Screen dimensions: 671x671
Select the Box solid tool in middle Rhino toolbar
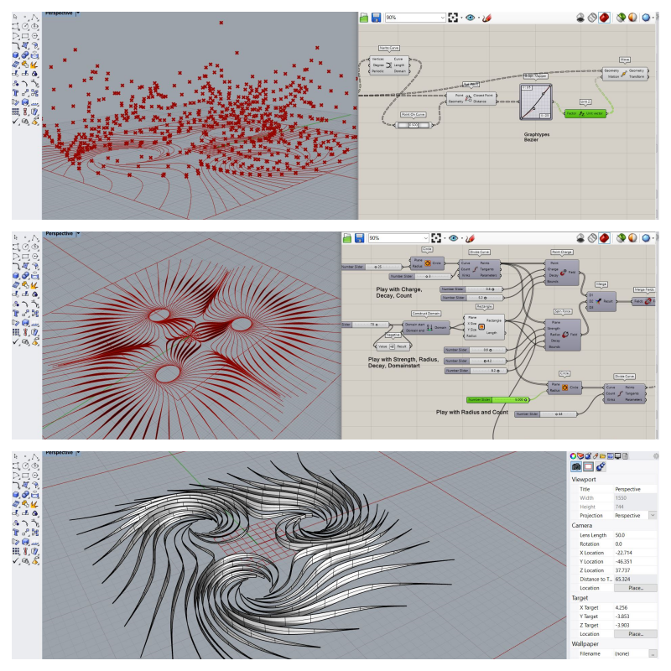[x=16, y=276]
